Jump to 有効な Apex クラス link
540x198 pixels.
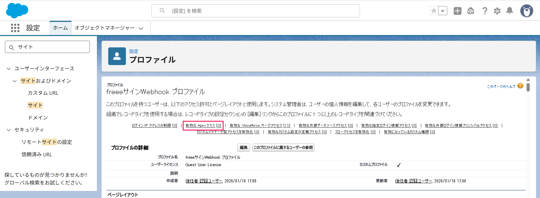(x=203, y=125)
